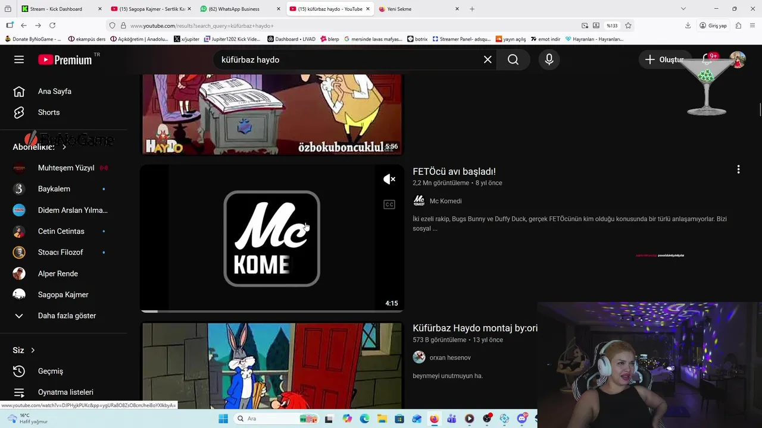Open the özbokuboncuklu 5:56 video thumbnail
The image size is (762, 428).
pos(272,115)
